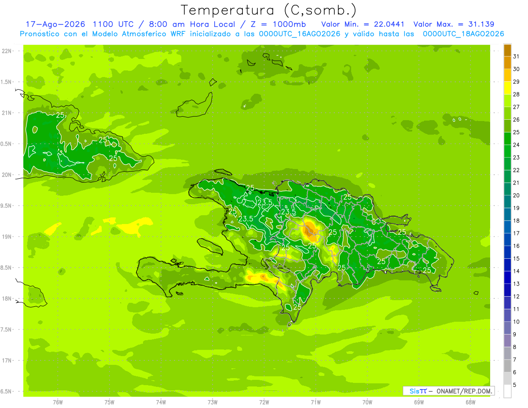
Task: Click the "71W" longitude label
Action: 315,402
